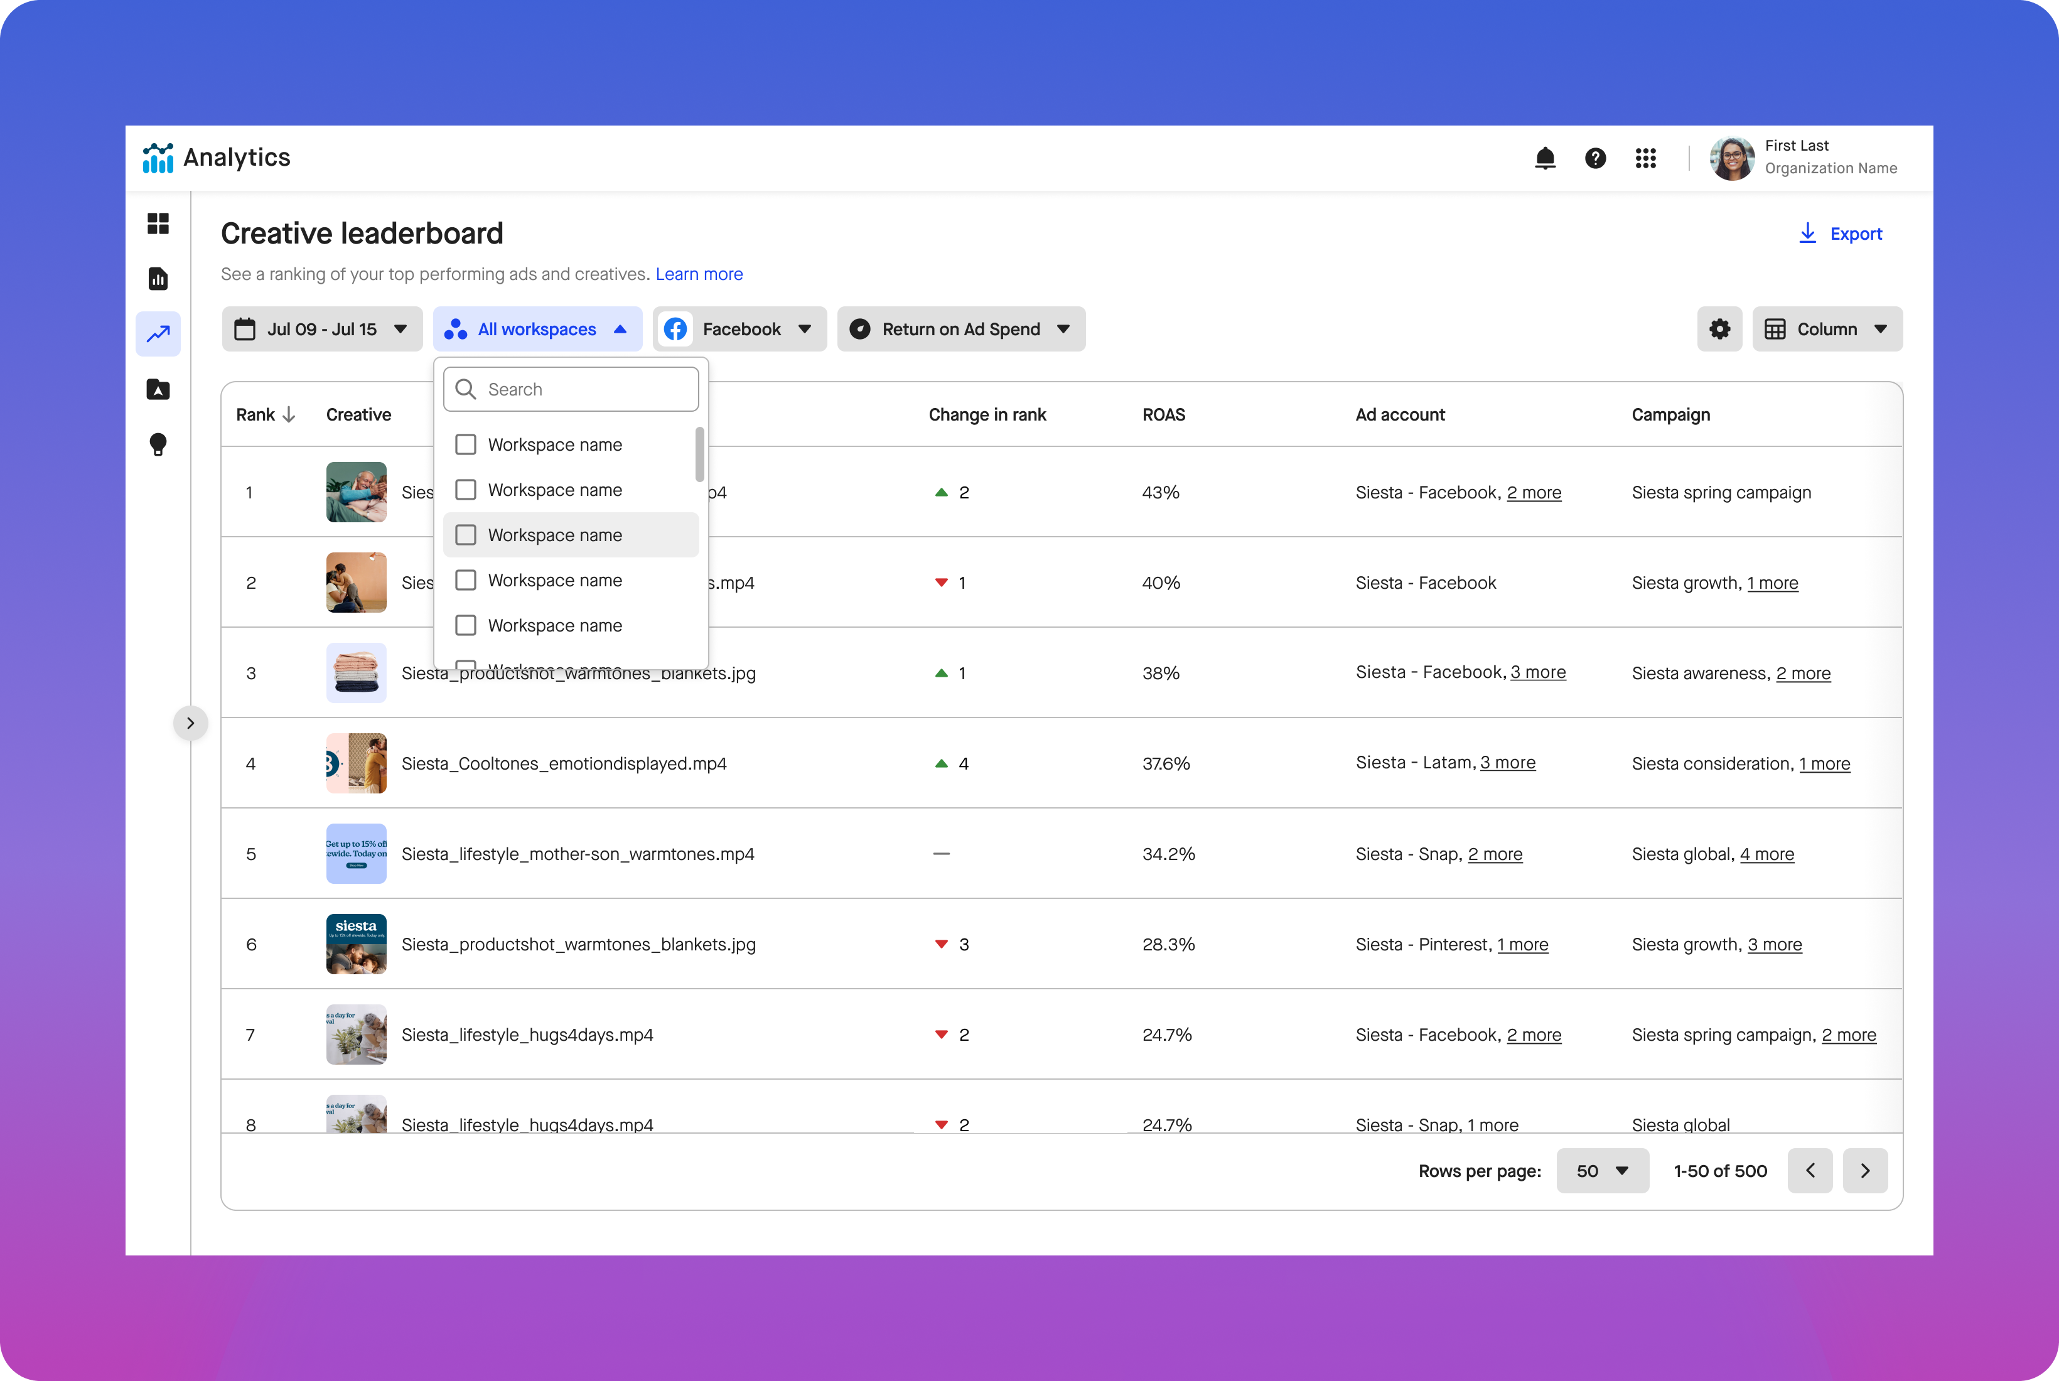Click the user profile avatar
2059x1381 pixels.
tap(1731, 159)
